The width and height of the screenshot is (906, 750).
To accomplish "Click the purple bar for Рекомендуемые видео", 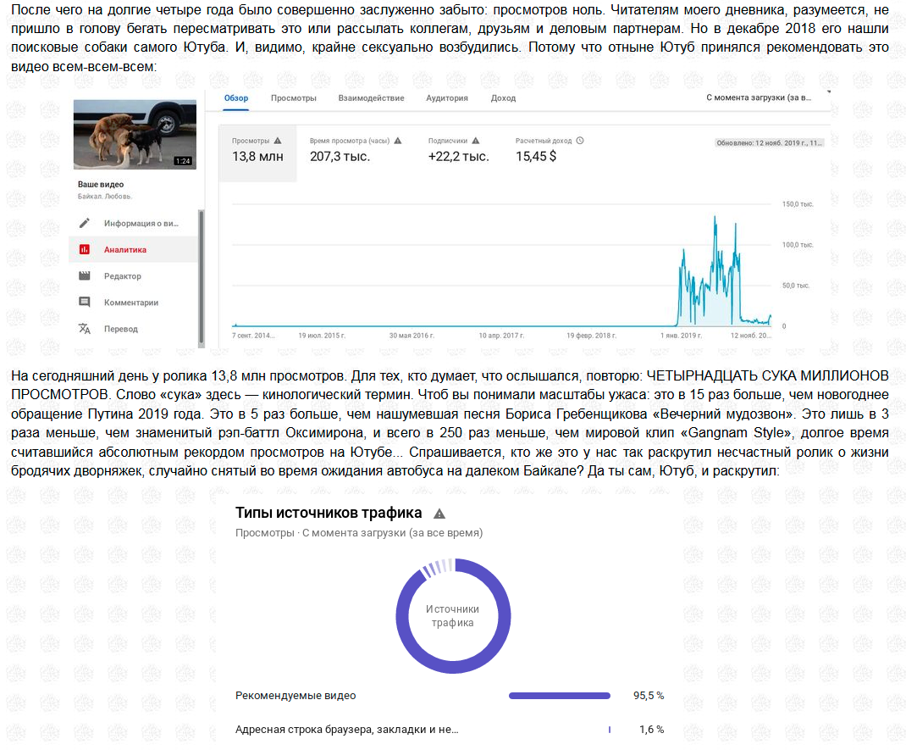I will point(560,696).
